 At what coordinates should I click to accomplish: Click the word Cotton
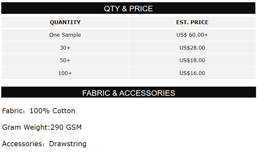64,111
